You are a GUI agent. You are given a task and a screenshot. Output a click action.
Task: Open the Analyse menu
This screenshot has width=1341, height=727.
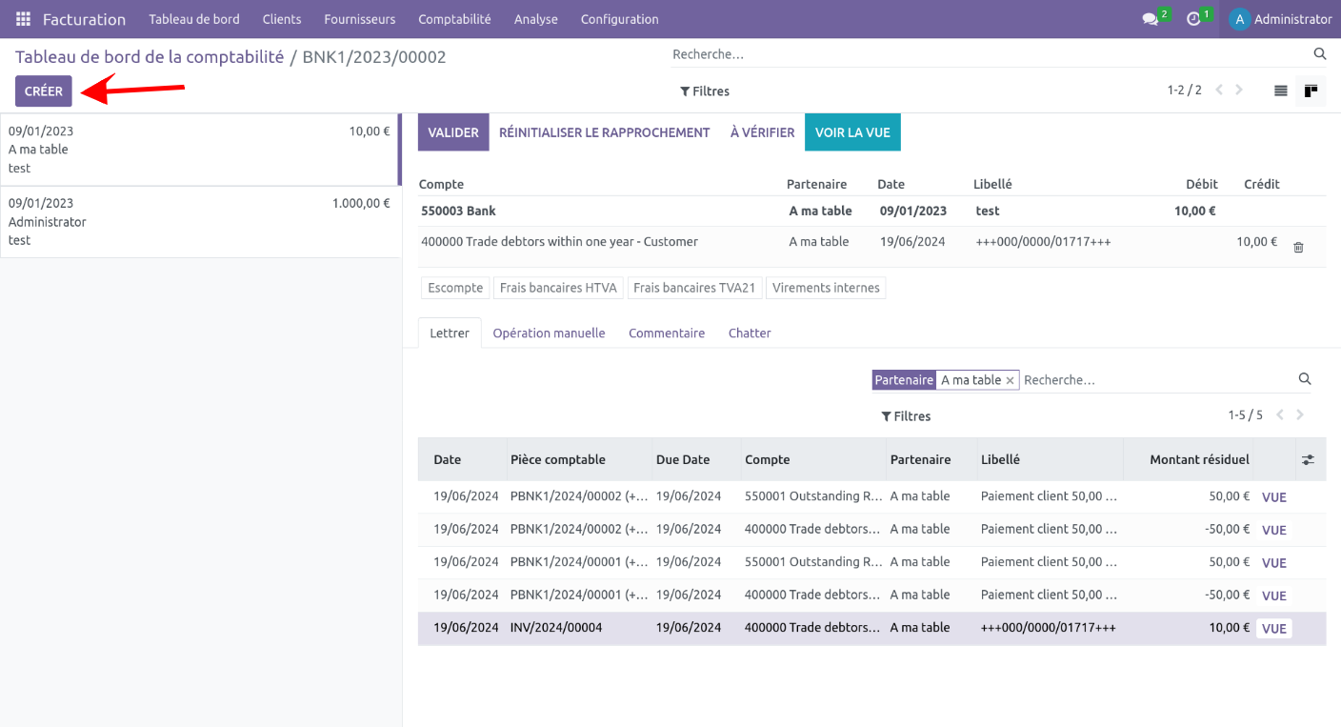tap(536, 19)
